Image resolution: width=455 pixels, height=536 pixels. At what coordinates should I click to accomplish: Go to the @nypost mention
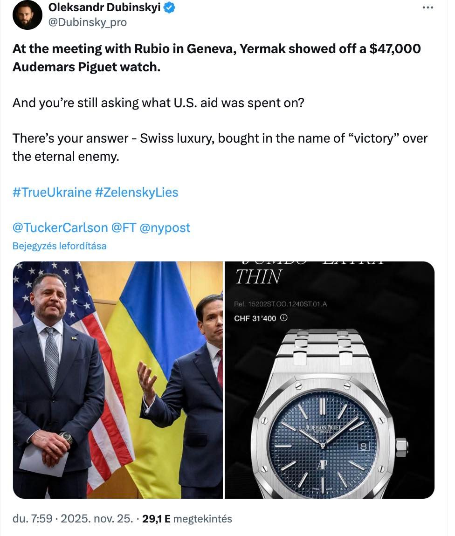click(165, 227)
